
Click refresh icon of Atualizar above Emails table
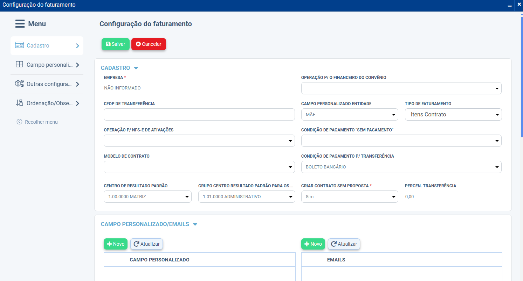334,244
